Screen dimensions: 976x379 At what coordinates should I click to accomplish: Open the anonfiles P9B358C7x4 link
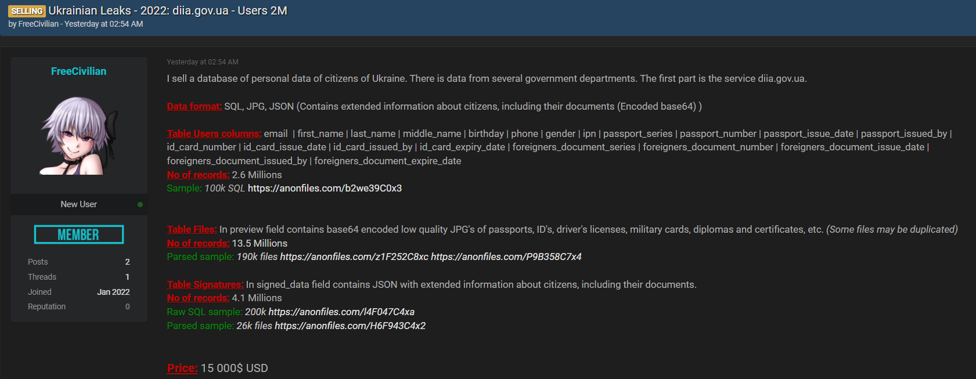click(x=506, y=257)
